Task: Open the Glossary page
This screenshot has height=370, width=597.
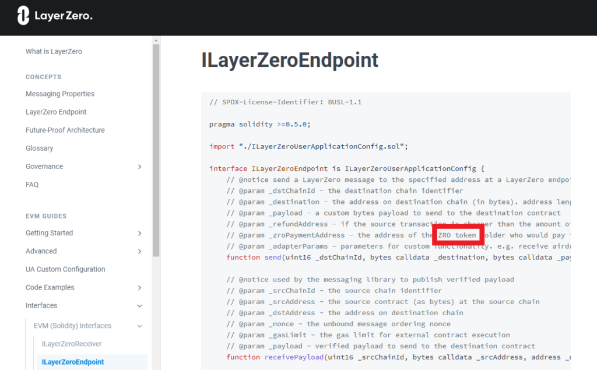Action: (x=39, y=149)
